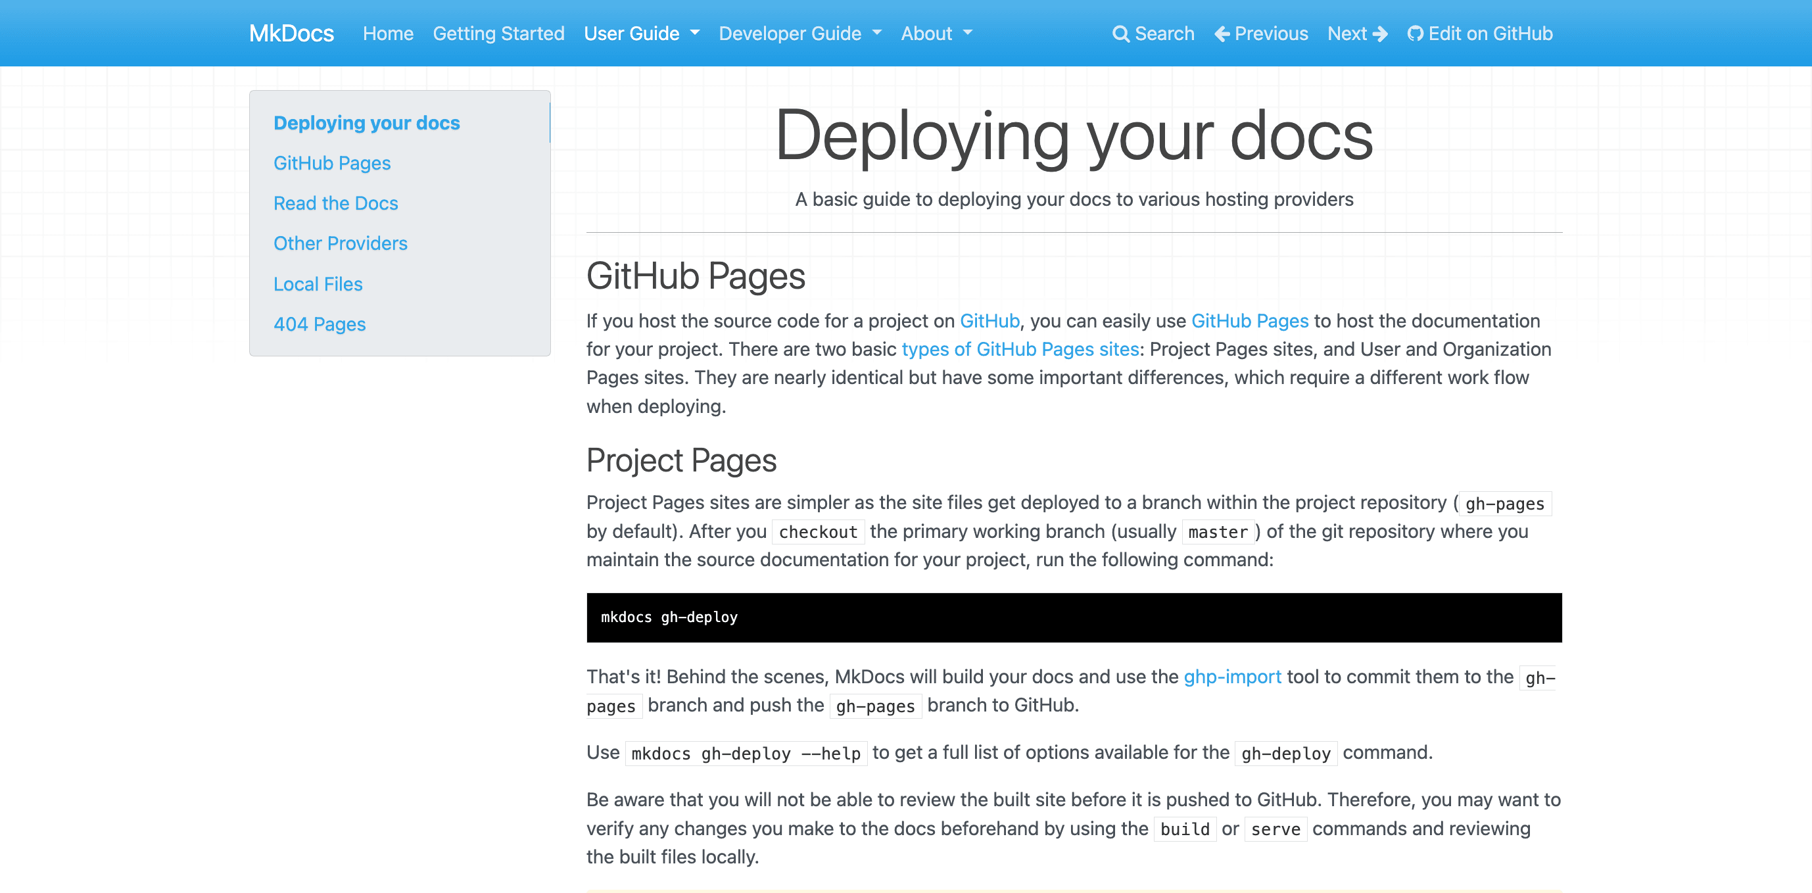Click the Previous left arrow icon

click(x=1222, y=34)
